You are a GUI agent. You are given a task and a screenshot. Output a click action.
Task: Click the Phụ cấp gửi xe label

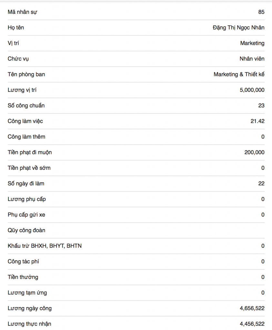(26, 215)
